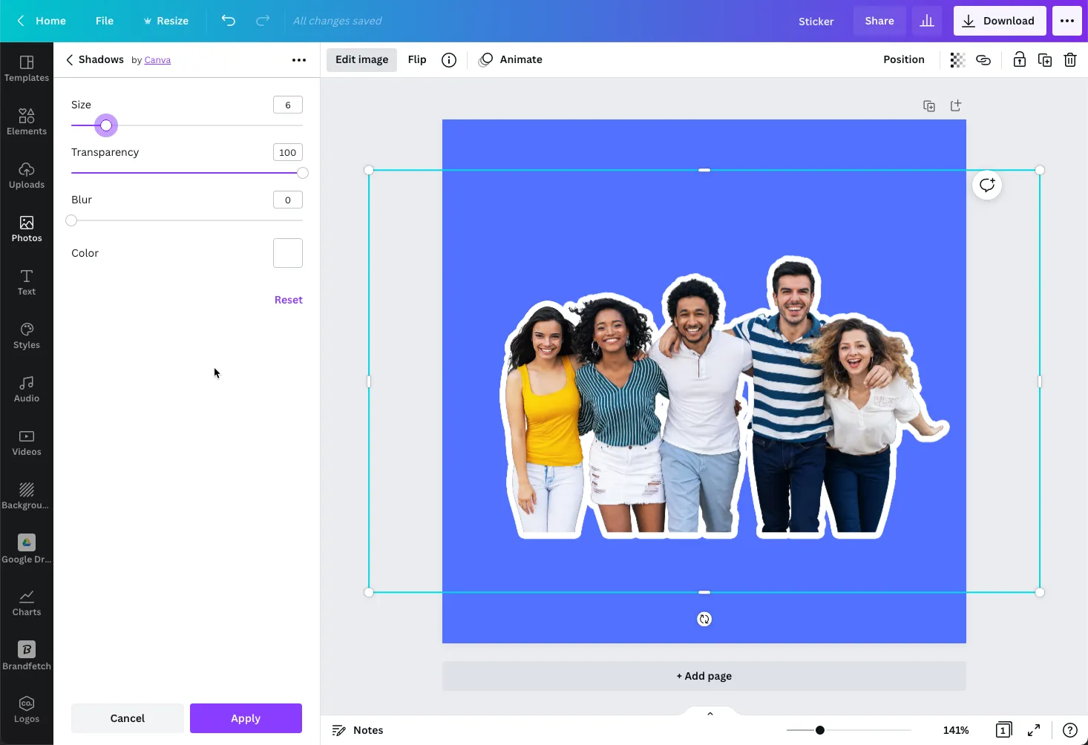This screenshot has height=745, width=1088.
Task: Switch to the Edit image tab
Action: (x=361, y=59)
